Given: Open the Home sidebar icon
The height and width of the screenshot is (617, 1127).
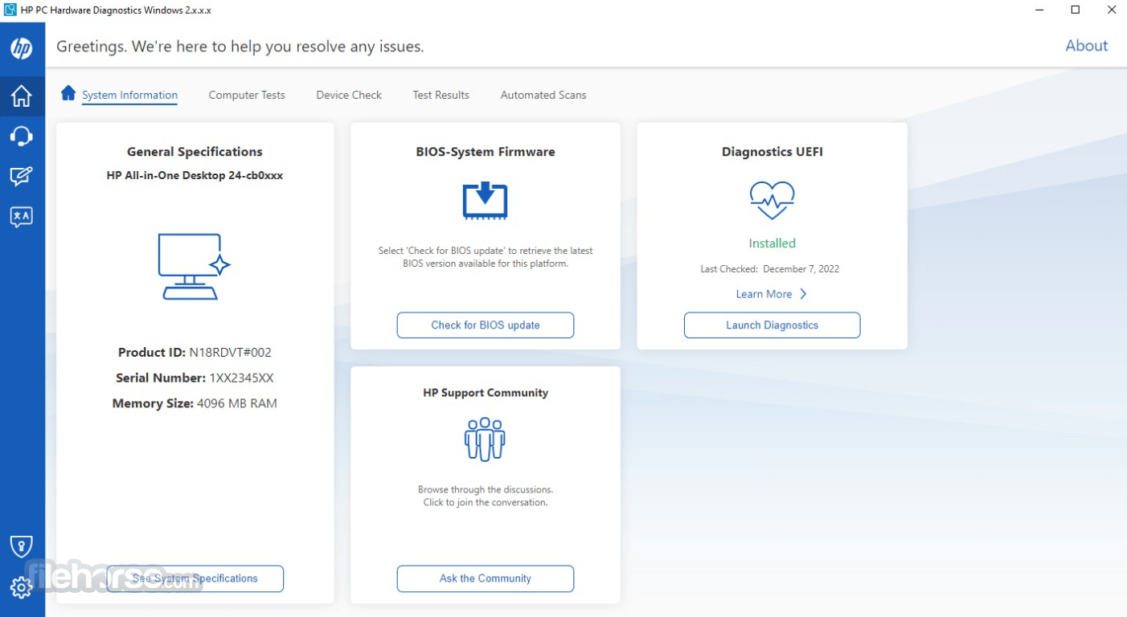Looking at the screenshot, I should 22,96.
